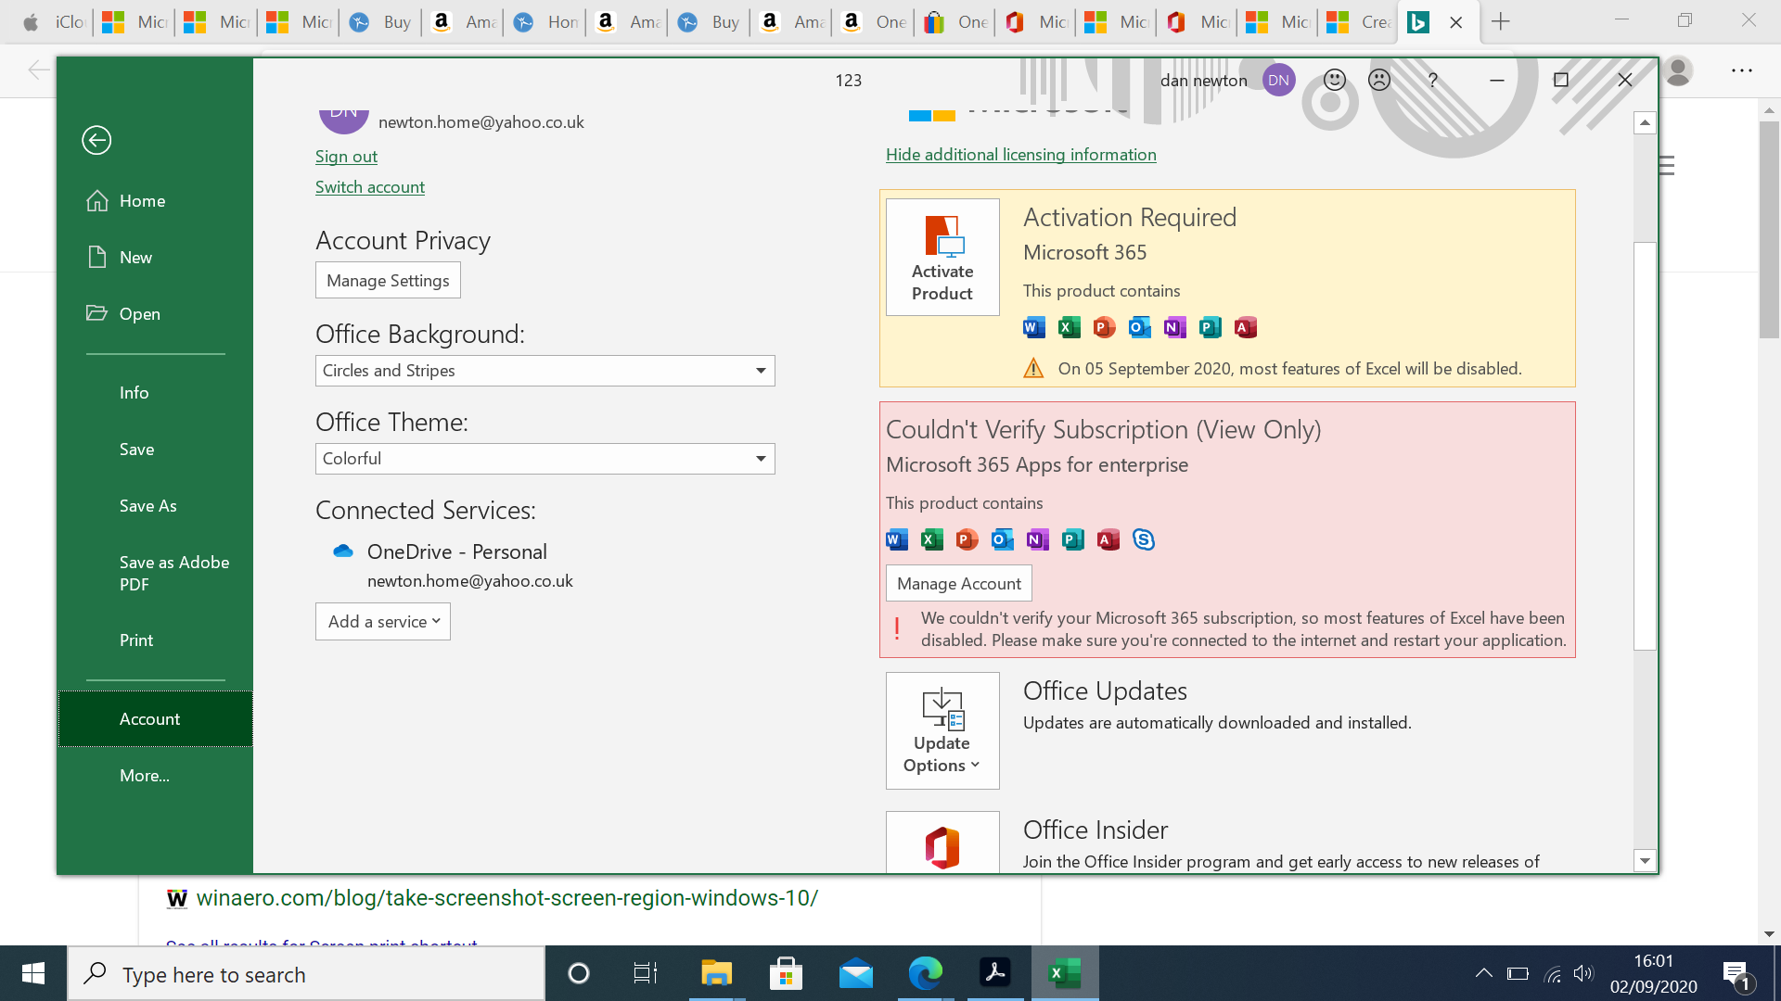Click the Skype icon in enterprise product list
The height and width of the screenshot is (1001, 1781).
tap(1144, 539)
